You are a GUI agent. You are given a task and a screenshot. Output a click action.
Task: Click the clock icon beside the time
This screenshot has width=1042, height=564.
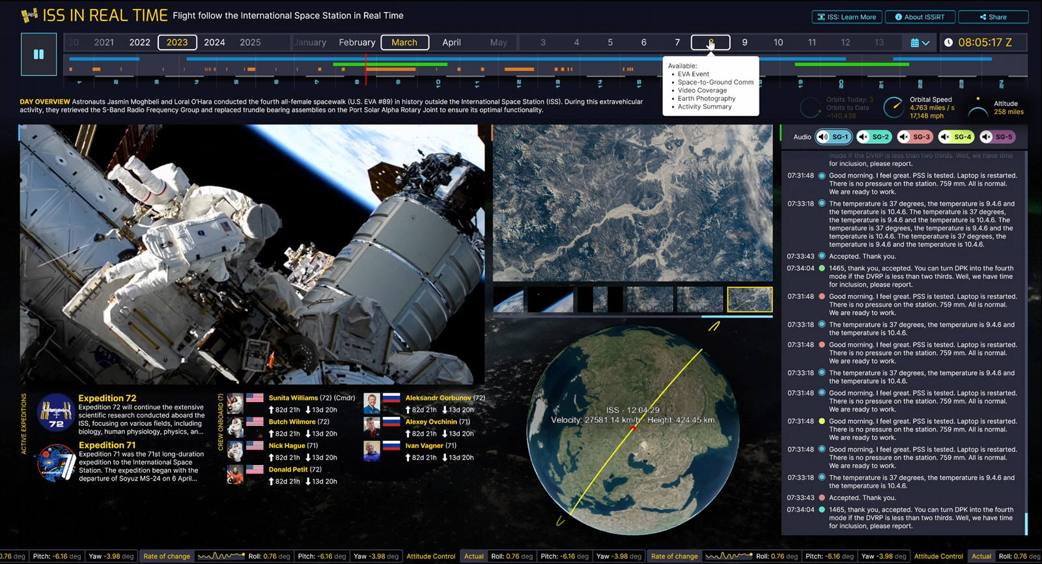(948, 42)
